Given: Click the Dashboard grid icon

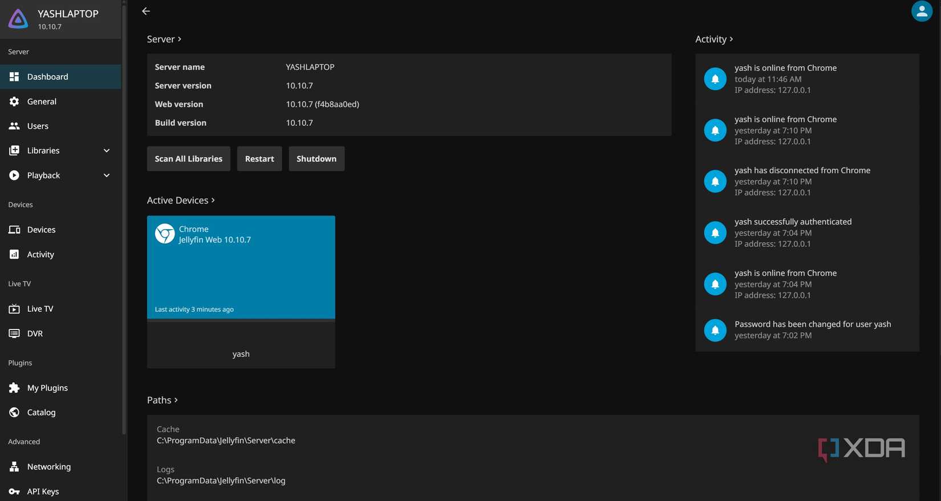Looking at the screenshot, I should 14,76.
